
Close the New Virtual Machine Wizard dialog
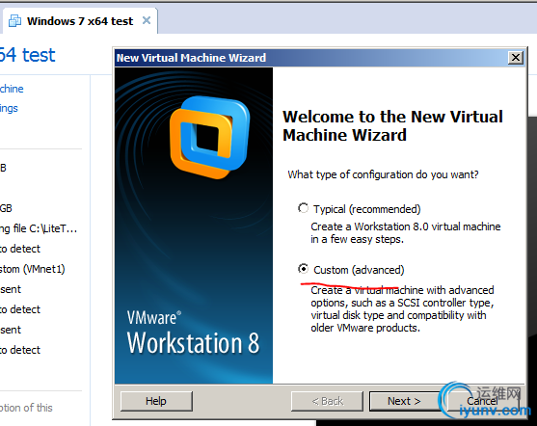(x=516, y=58)
